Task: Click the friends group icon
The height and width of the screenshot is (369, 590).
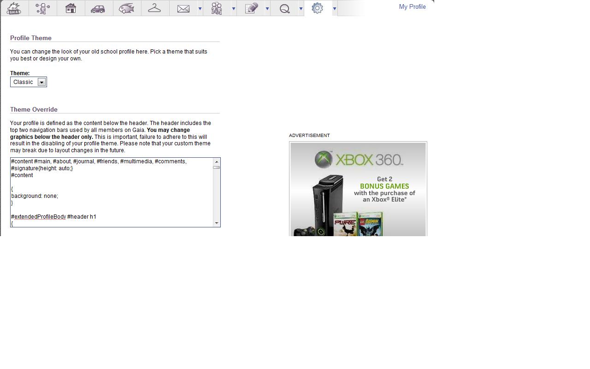Action: pyautogui.click(x=216, y=8)
